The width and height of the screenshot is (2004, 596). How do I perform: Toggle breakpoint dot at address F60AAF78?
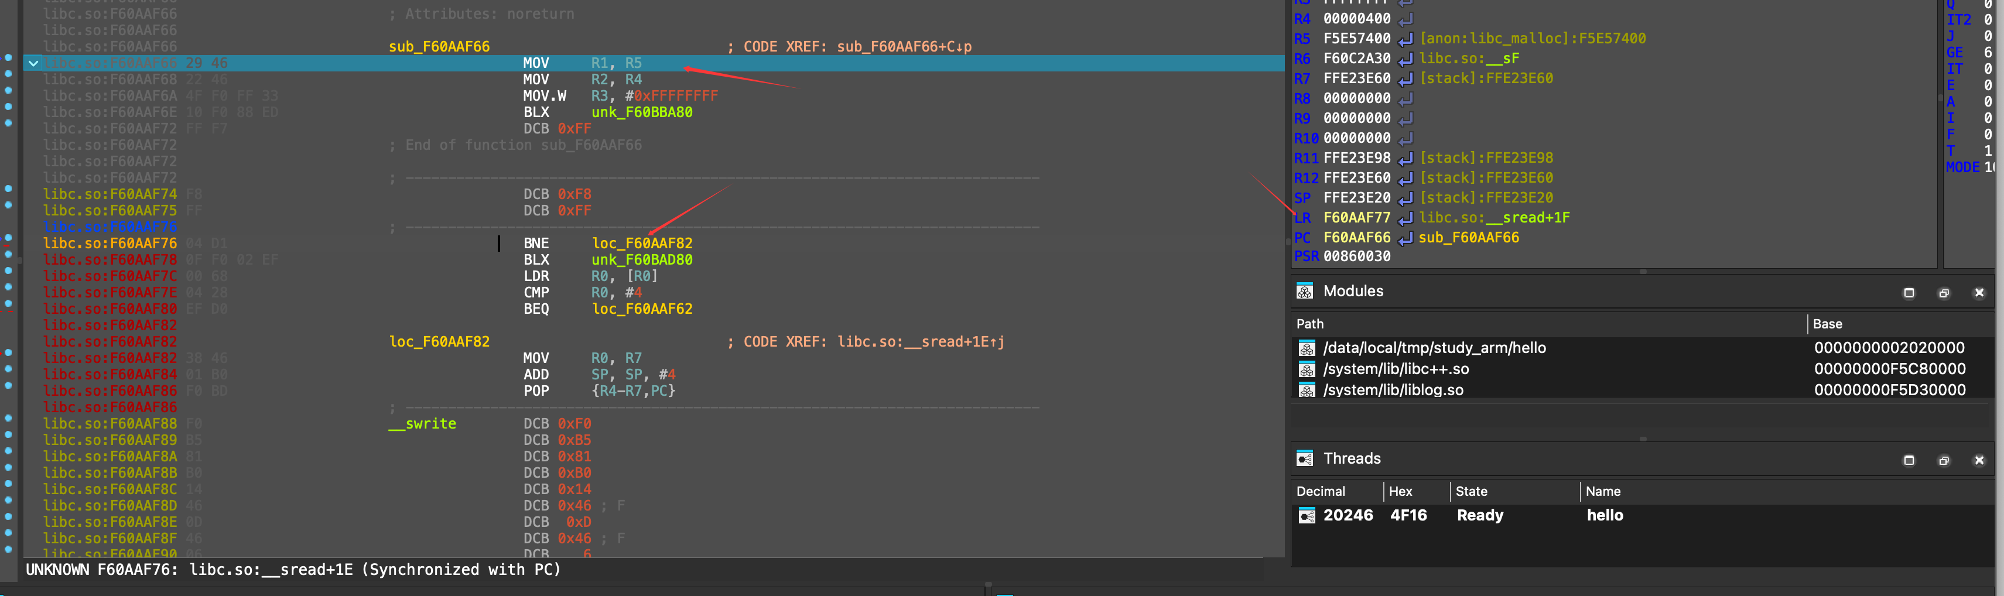[x=9, y=255]
